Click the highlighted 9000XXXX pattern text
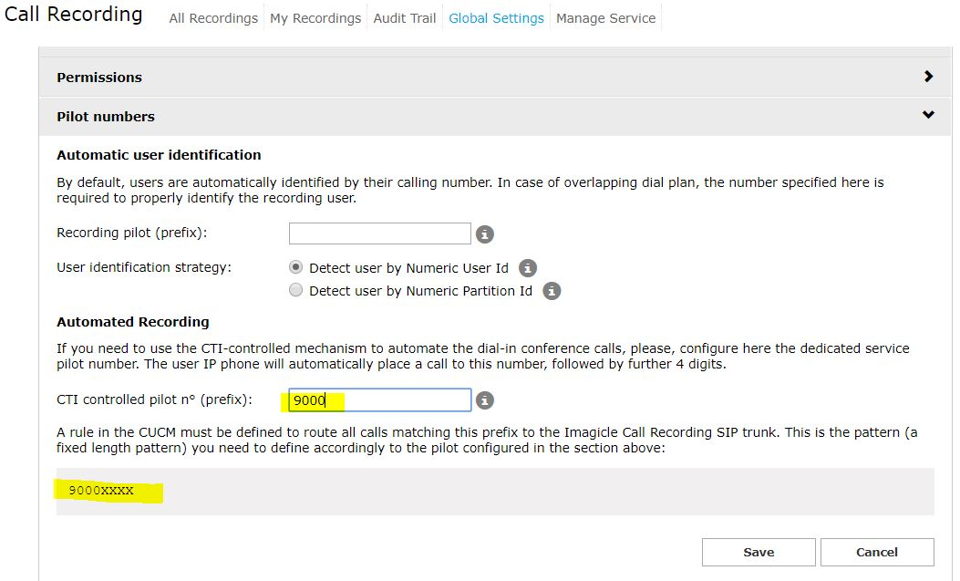 101,491
